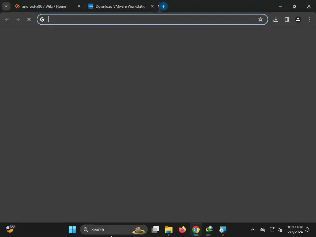Open the Windows Start menu
The height and width of the screenshot is (237, 316).
pos(72,230)
